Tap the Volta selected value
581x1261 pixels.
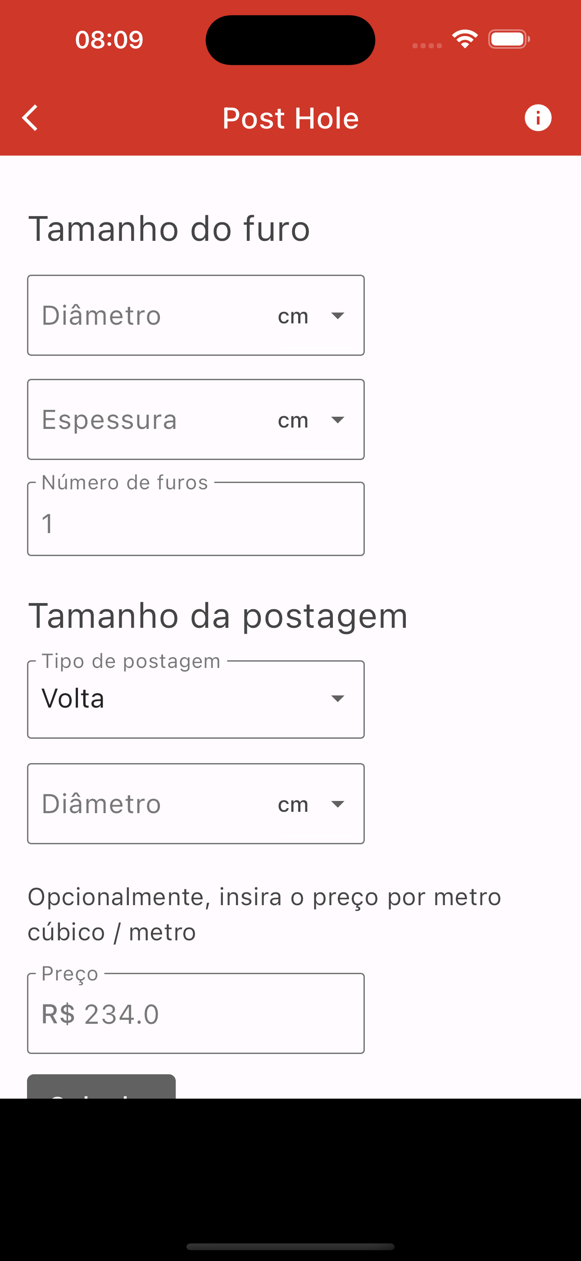point(73,699)
